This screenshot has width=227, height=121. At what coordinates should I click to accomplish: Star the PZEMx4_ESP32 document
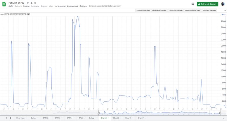click(x=28, y=3)
